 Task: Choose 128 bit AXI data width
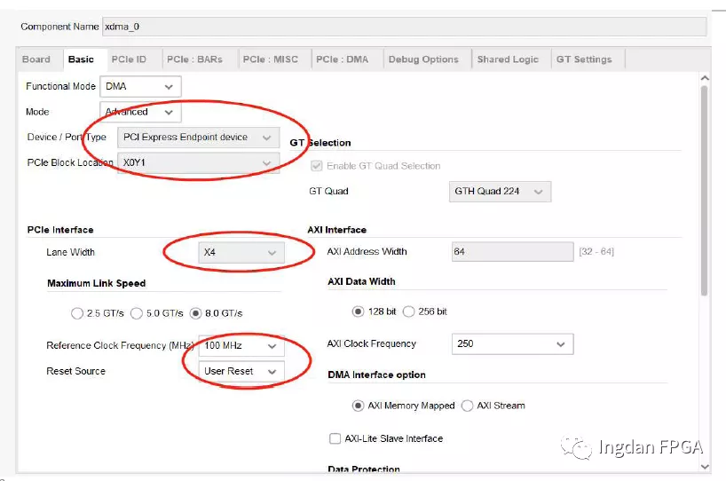(358, 311)
